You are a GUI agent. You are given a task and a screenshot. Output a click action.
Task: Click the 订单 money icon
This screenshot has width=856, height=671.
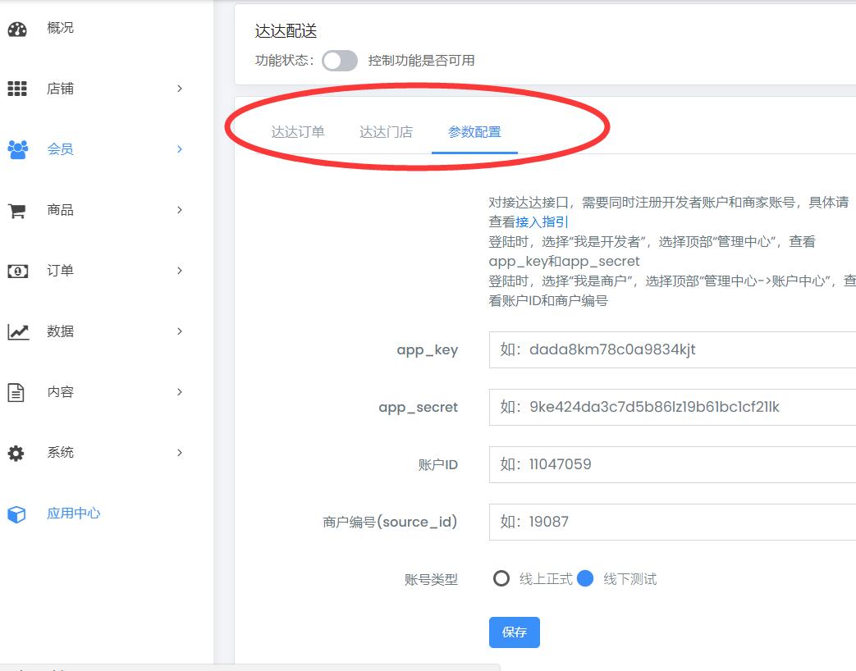(x=17, y=271)
